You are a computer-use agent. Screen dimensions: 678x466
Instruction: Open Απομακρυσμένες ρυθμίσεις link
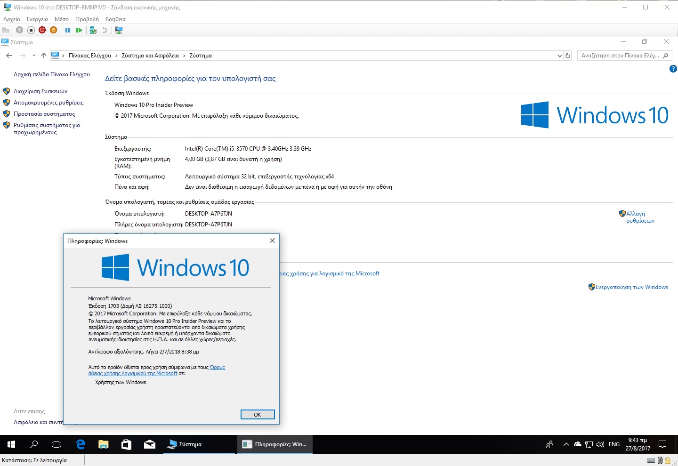48,103
